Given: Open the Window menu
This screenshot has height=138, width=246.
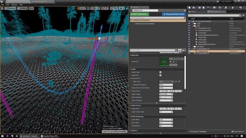Looking at the screenshot, I should pos(14,5).
